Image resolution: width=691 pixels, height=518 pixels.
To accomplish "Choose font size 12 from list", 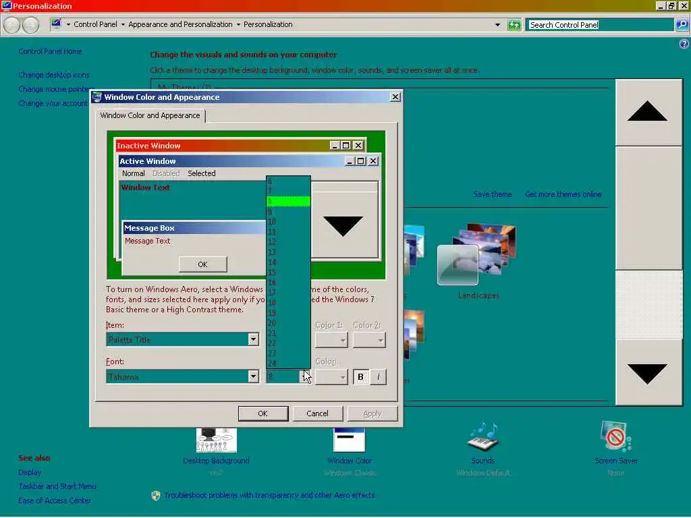I will tap(289, 242).
